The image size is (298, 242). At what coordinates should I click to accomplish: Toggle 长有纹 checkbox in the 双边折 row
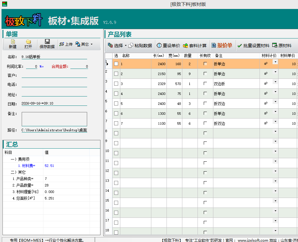(x=205, y=83)
